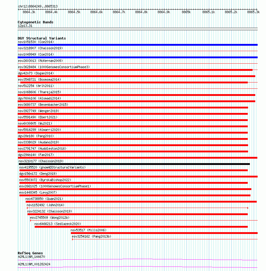Click esv2745509 (Wong2012b) label
Viewport: 266px width, 271px height.
pyautogui.click(x=50, y=218)
